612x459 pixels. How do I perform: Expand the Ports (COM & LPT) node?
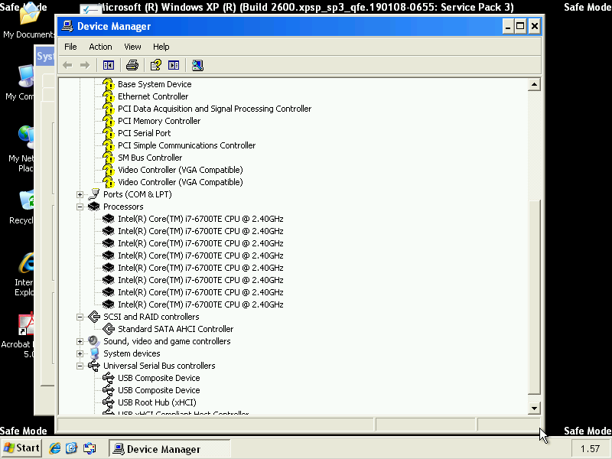[80, 194]
